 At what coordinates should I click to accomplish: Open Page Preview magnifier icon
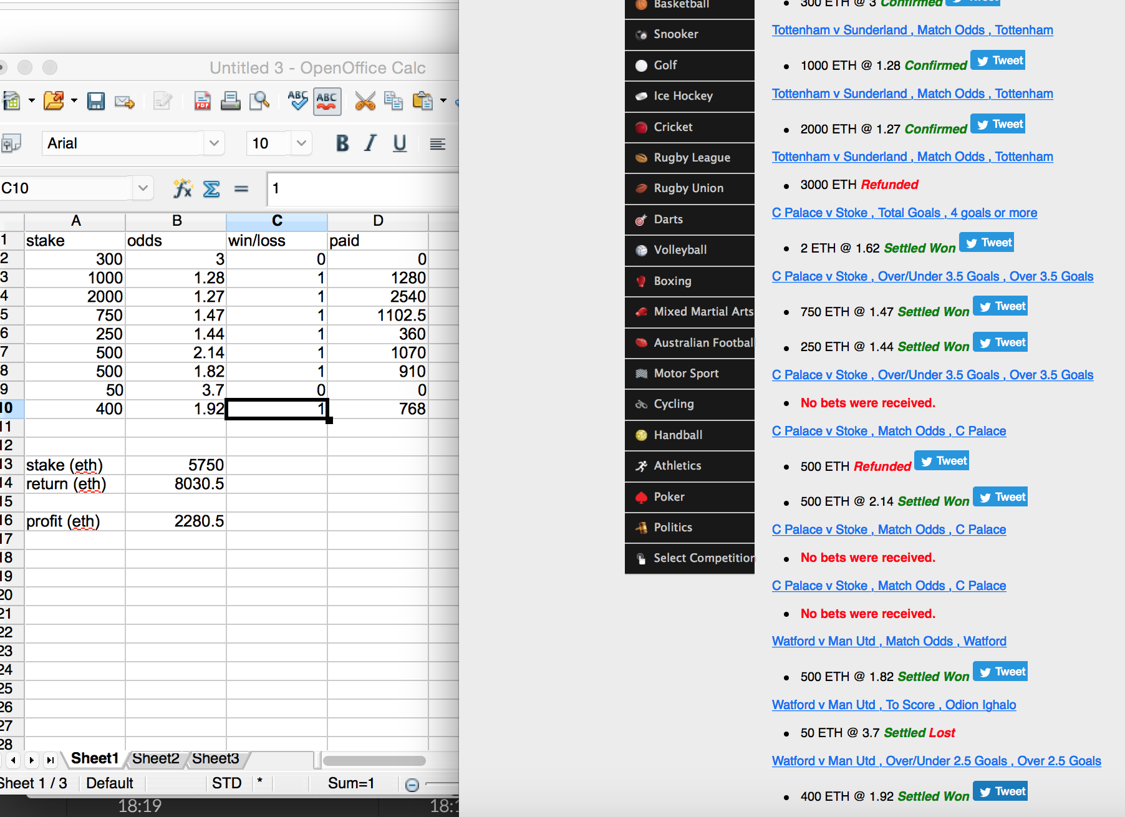click(259, 101)
